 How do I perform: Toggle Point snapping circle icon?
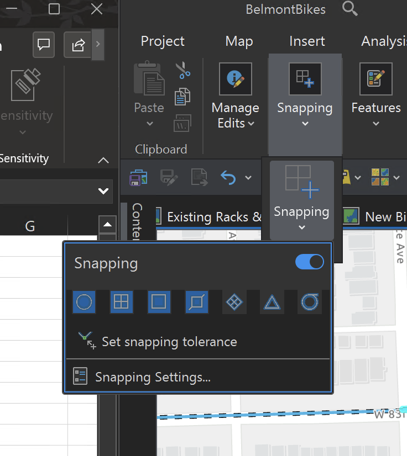[84, 302]
